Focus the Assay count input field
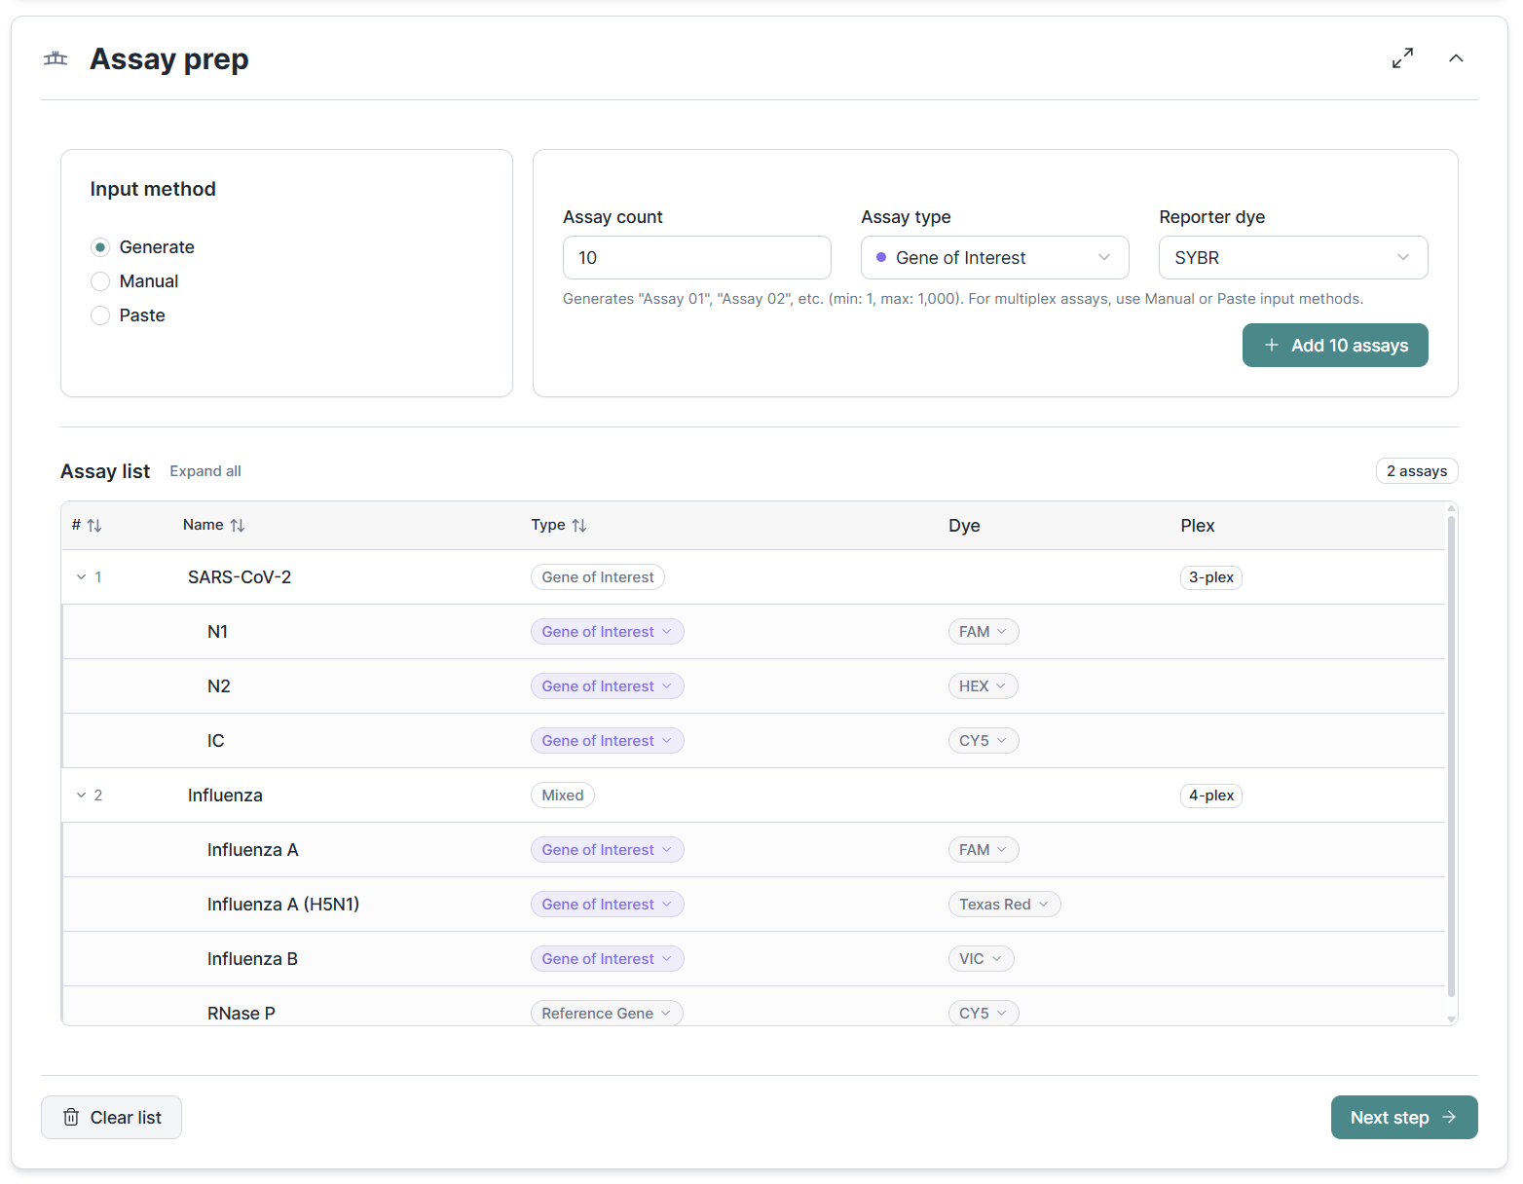Viewport: 1523px width, 1184px height. click(696, 258)
